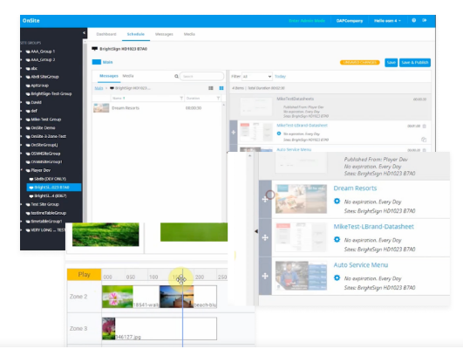
Task: Switch to grid view icon
Action: coord(221,88)
